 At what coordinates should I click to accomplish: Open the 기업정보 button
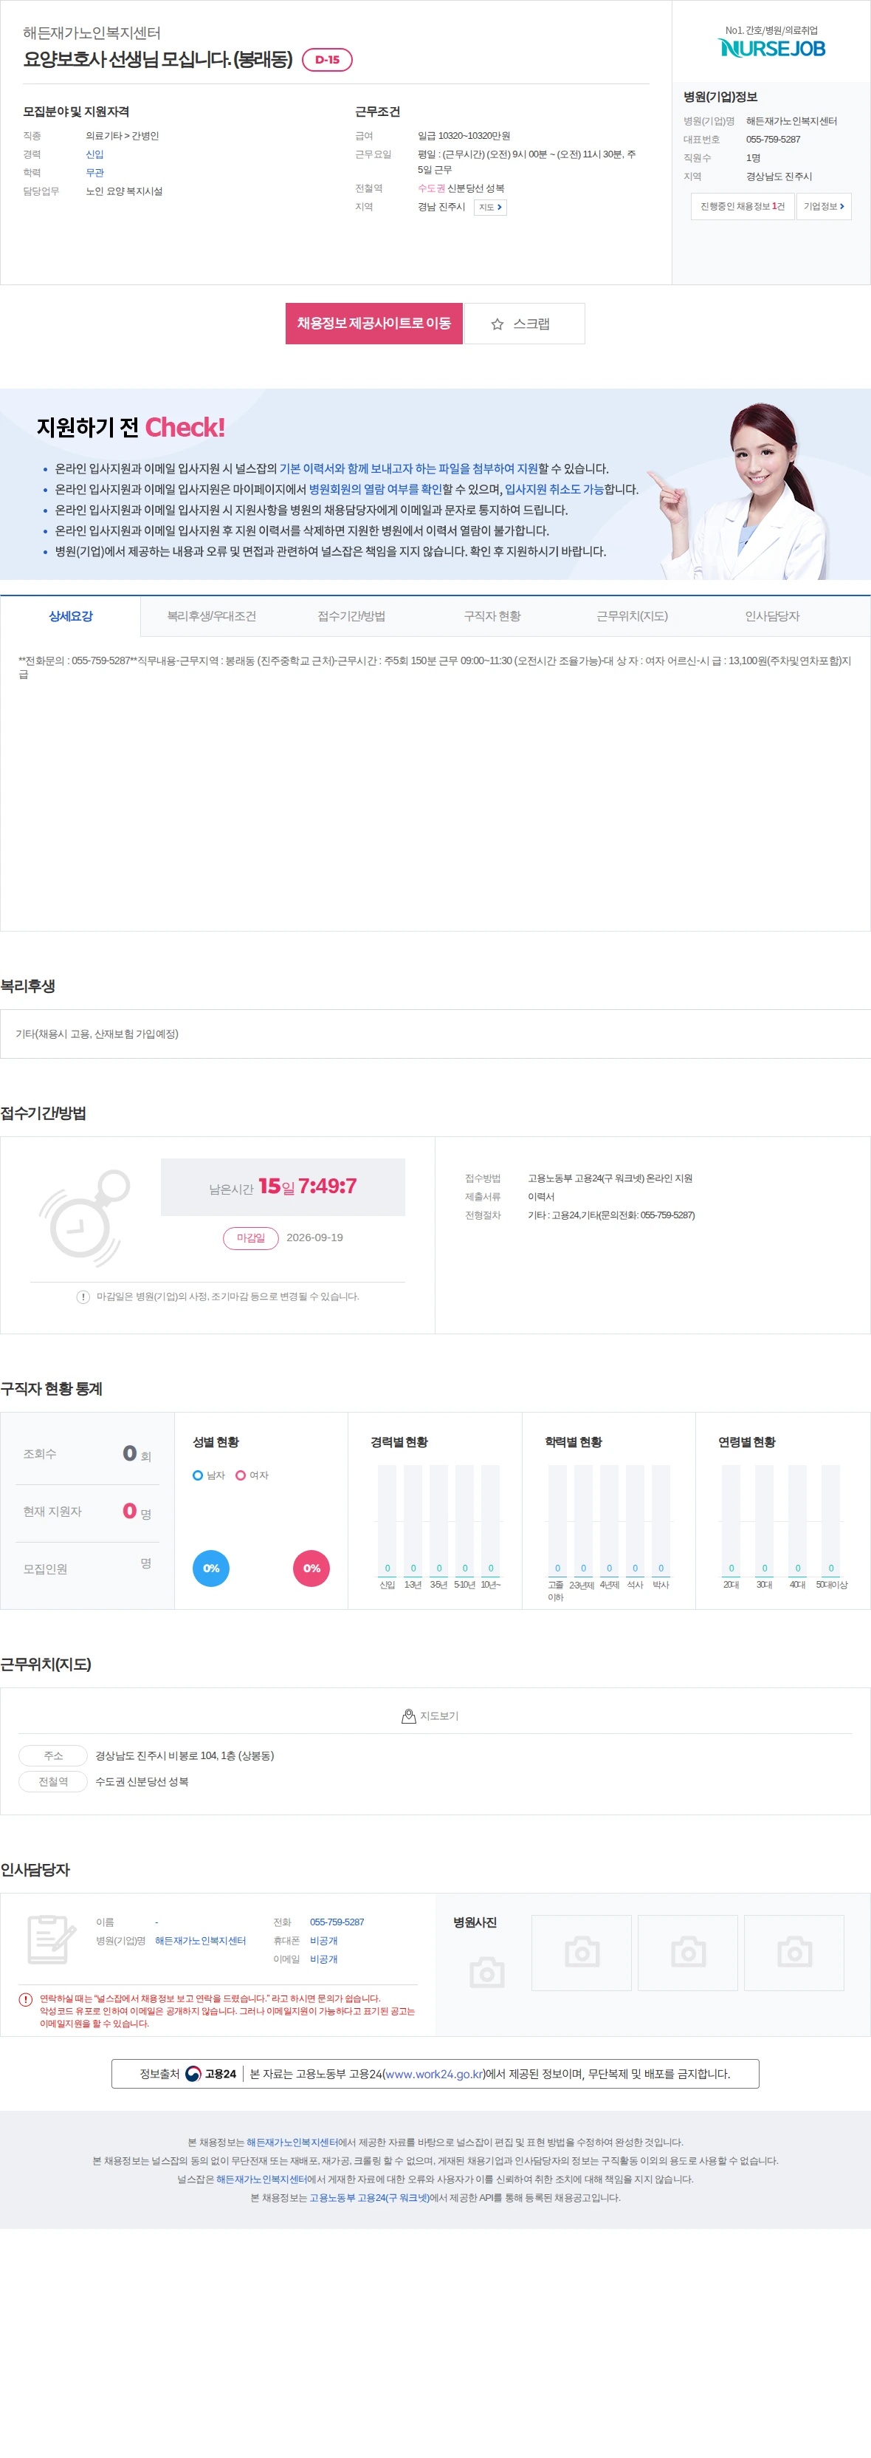823,206
